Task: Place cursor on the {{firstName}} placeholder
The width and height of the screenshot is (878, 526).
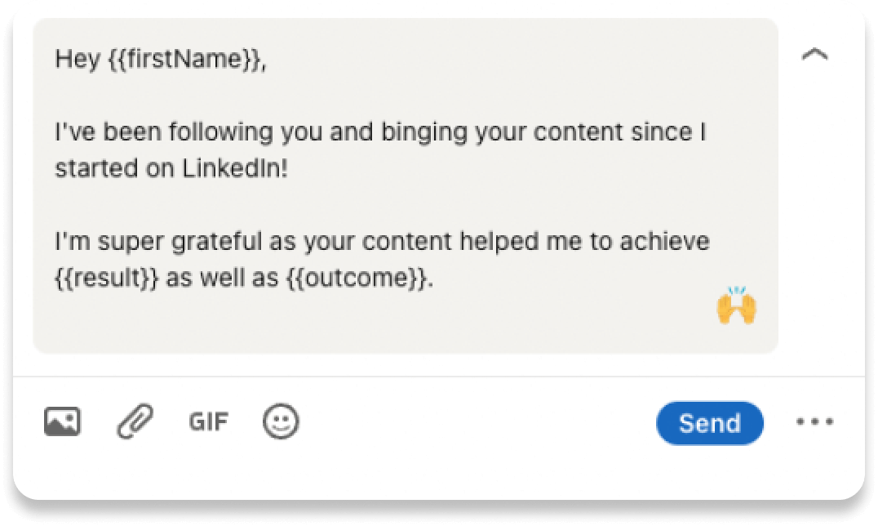Action: 187,60
